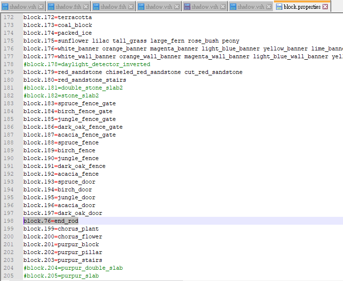This screenshot has width=343, height=281.
Task: Click the block.190=jungle_fence line
Action: (61, 159)
